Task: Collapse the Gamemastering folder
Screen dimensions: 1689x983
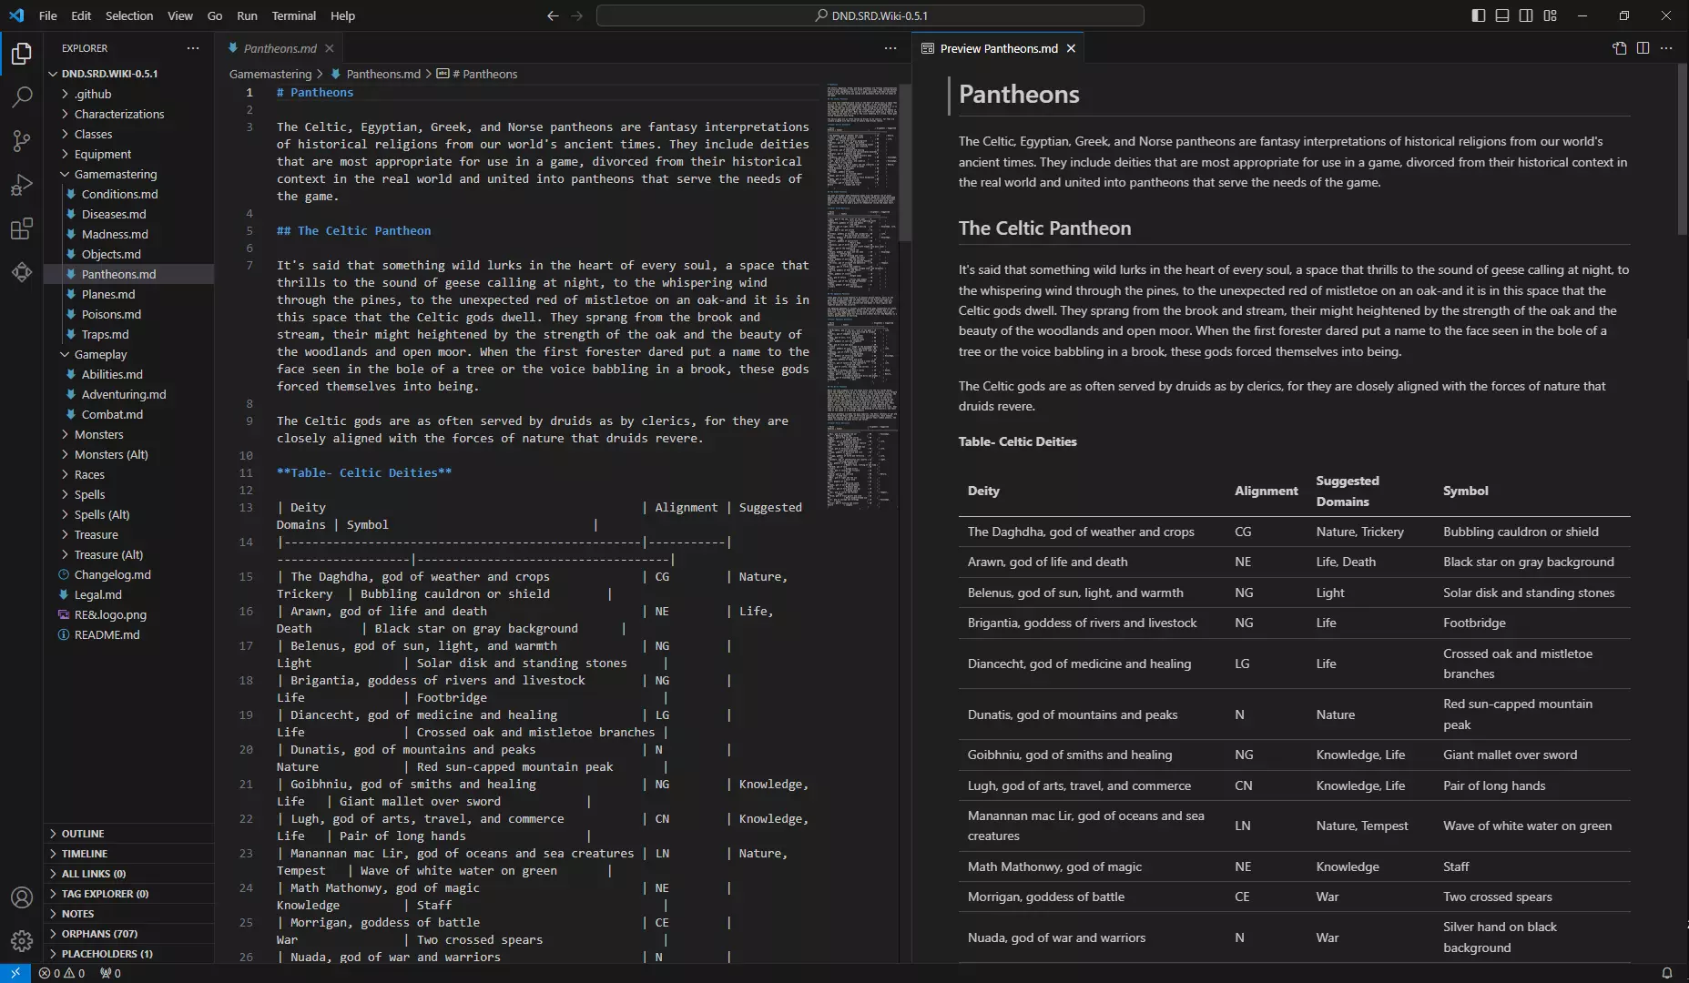Action: [x=115, y=174]
